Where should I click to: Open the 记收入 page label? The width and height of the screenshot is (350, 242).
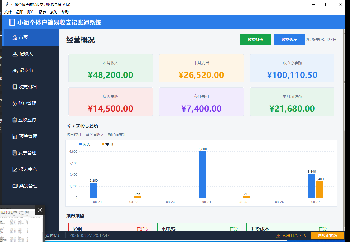(26, 54)
